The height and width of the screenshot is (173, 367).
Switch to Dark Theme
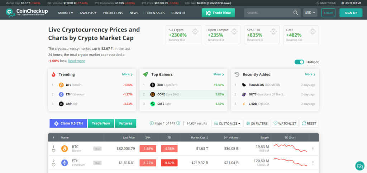coord(326,3)
